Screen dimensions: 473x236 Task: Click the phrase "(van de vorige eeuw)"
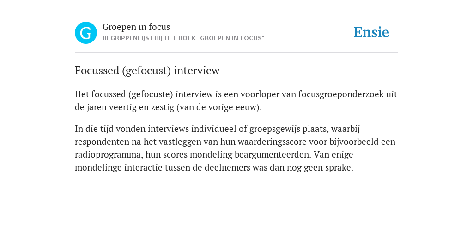pyautogui.click(x=219, y=107)
